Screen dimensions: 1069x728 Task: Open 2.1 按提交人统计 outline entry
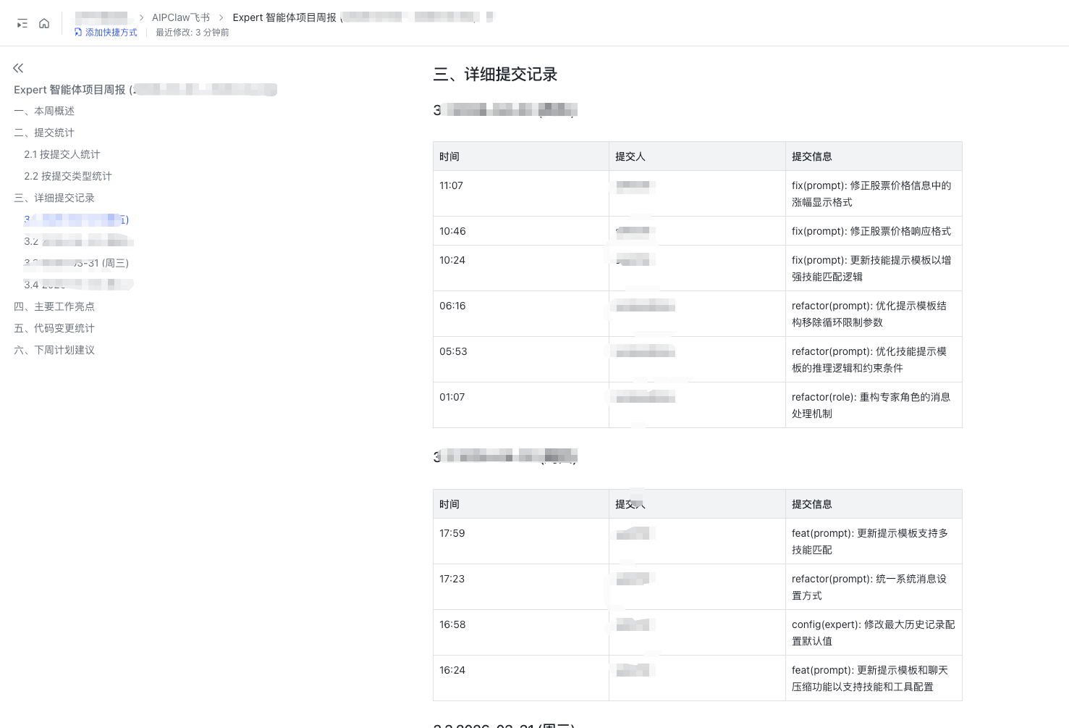[62, 154]
